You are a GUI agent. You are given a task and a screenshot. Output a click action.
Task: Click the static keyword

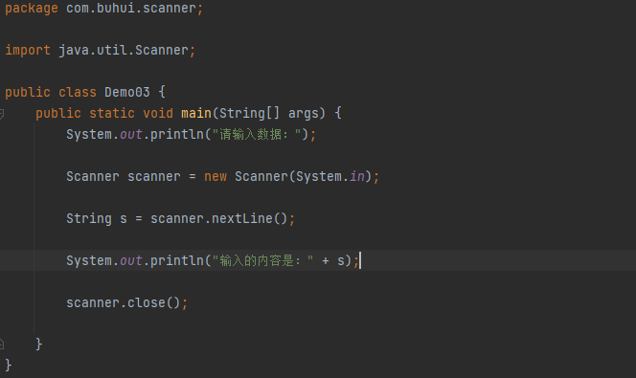112,114
